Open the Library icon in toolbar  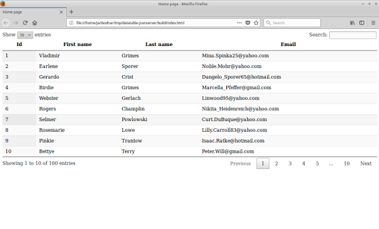(x=352, y=23)
